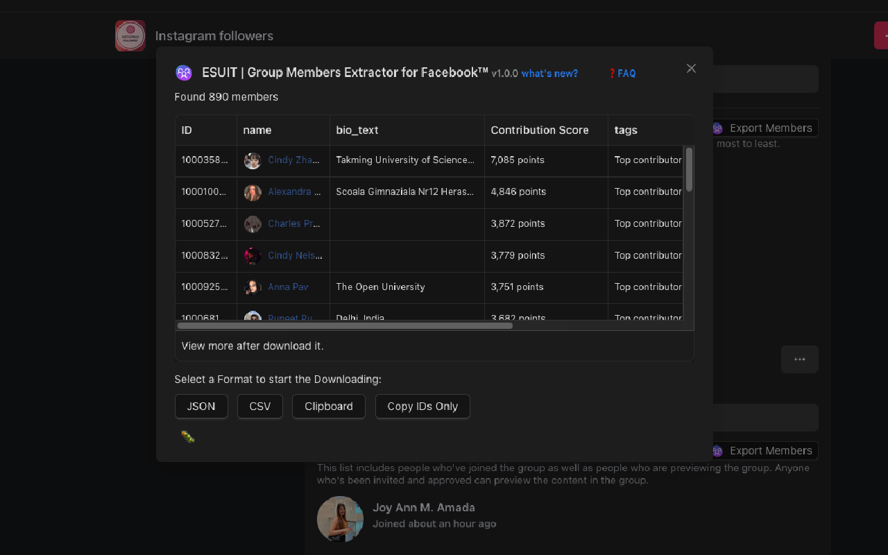The width and height of the screenshot is (888, 555).
Task: Click "View more after download it." text
Action: tap(253, 345)
